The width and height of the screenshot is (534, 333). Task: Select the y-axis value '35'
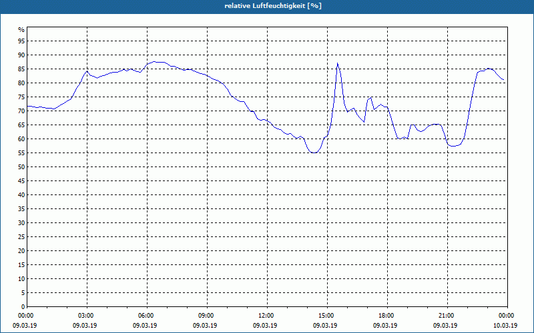21,209
